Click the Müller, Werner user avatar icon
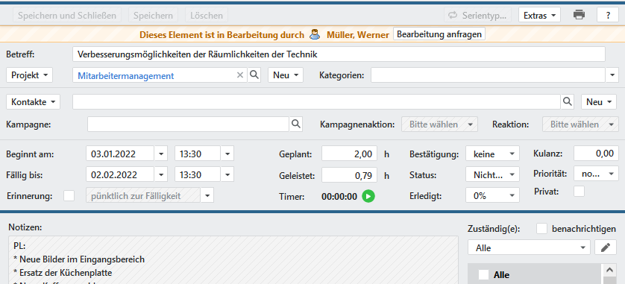The image size is (625, 284). pos(315,34)
